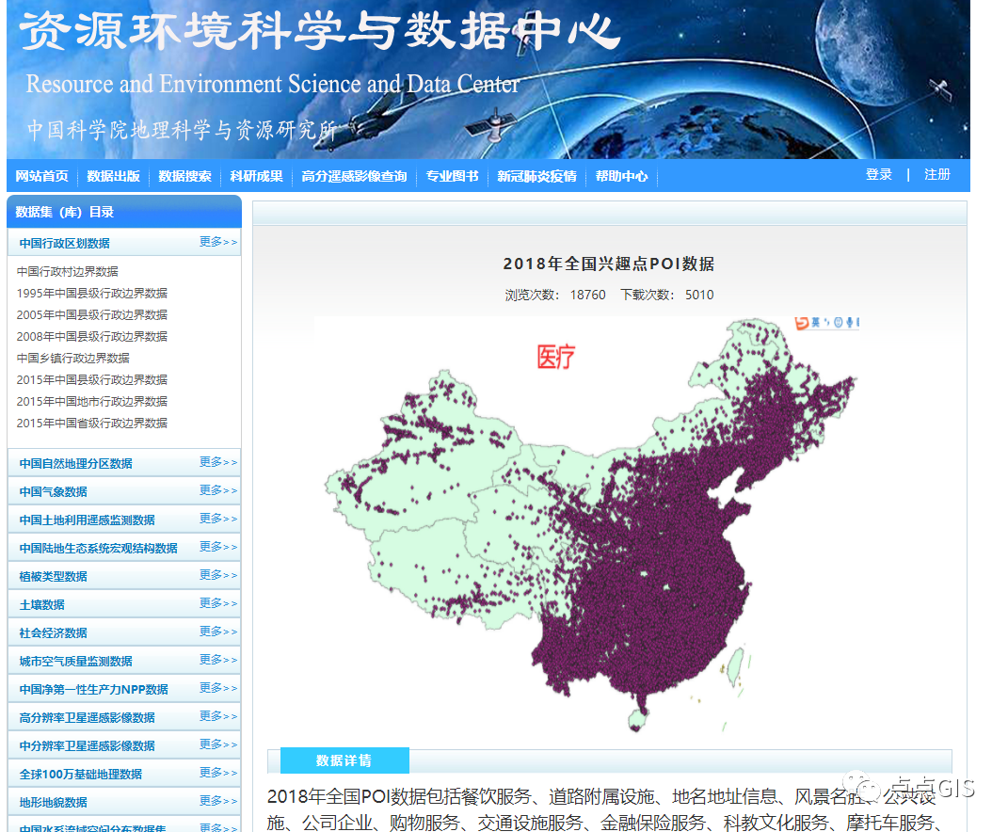
Task: Select 高分遥感影像查询 menu item
Action: coord(354,176)
